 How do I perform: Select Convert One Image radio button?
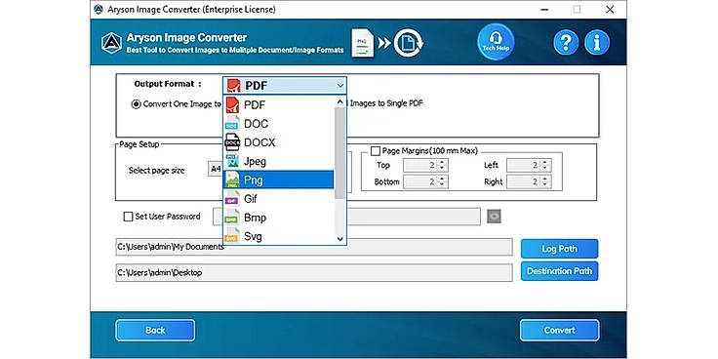(136, 104)
